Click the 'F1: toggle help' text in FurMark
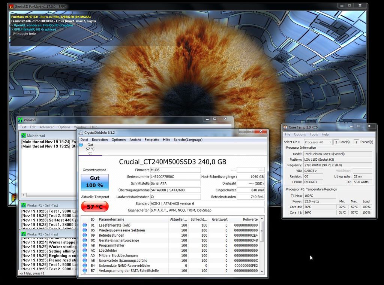The image size is (384, 285). pos(24,33)
